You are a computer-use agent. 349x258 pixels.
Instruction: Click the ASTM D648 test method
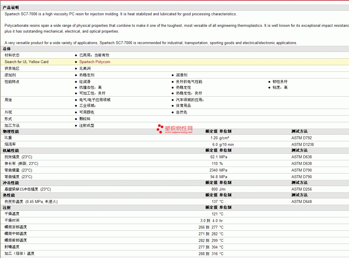coord(302,201)
